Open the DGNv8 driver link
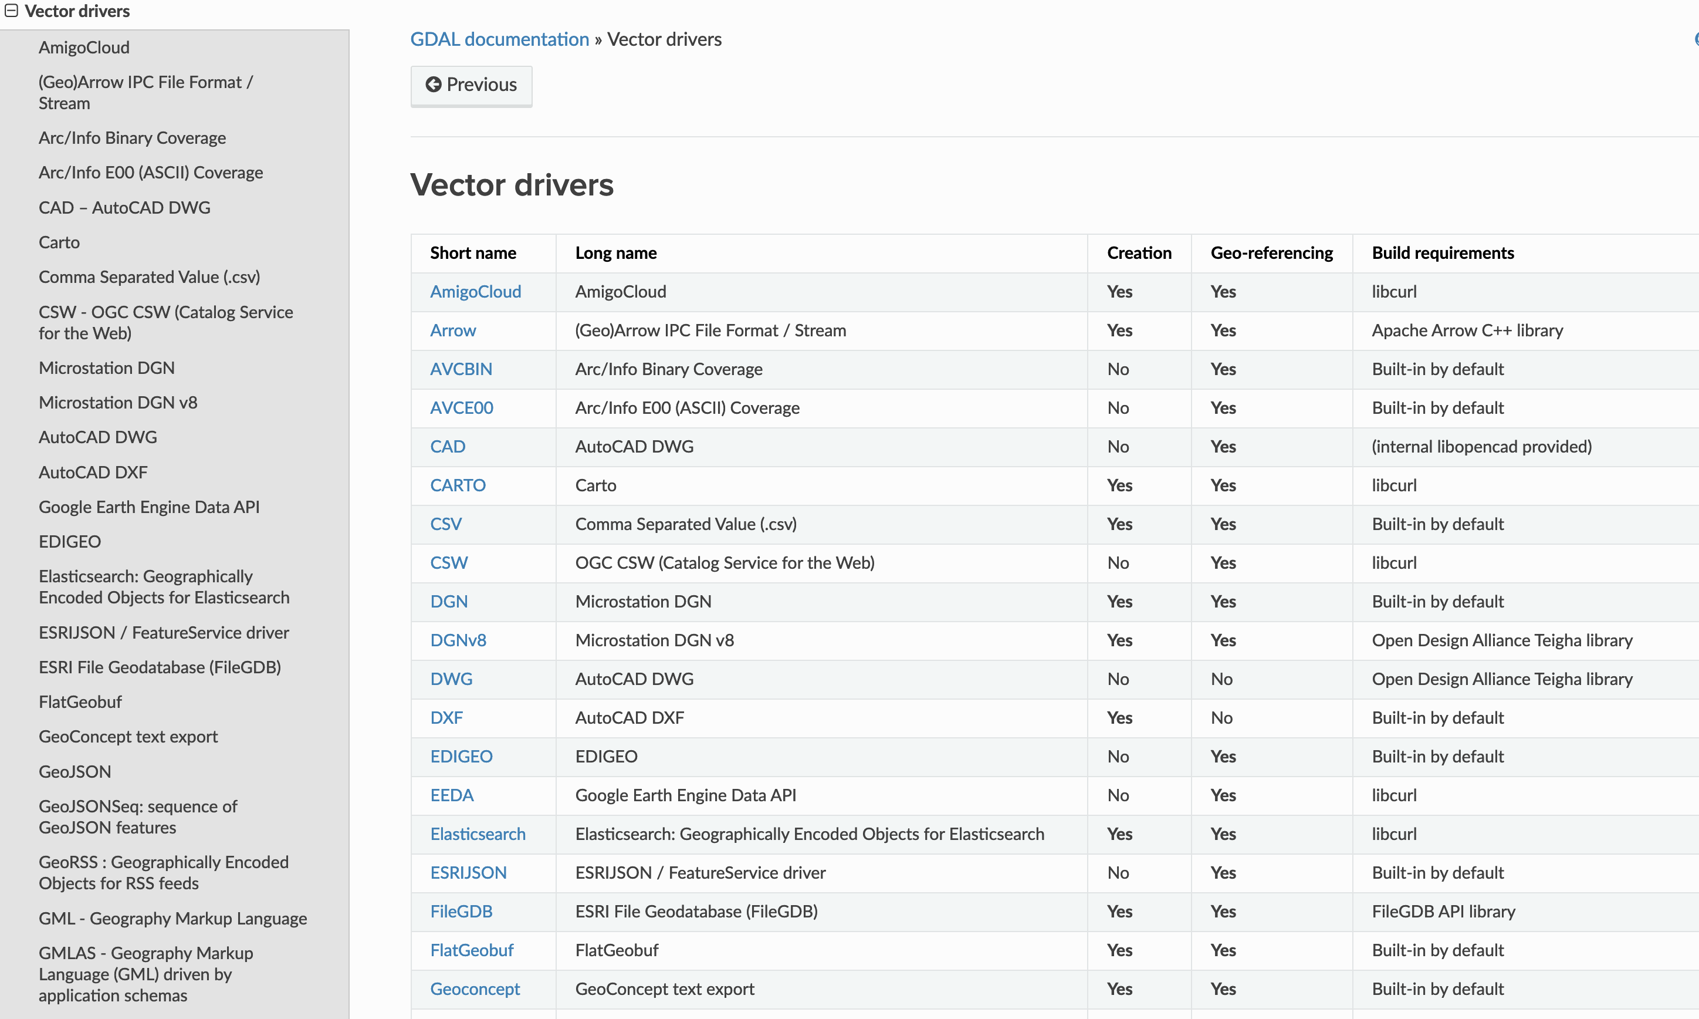 click(x=458, y=640)
